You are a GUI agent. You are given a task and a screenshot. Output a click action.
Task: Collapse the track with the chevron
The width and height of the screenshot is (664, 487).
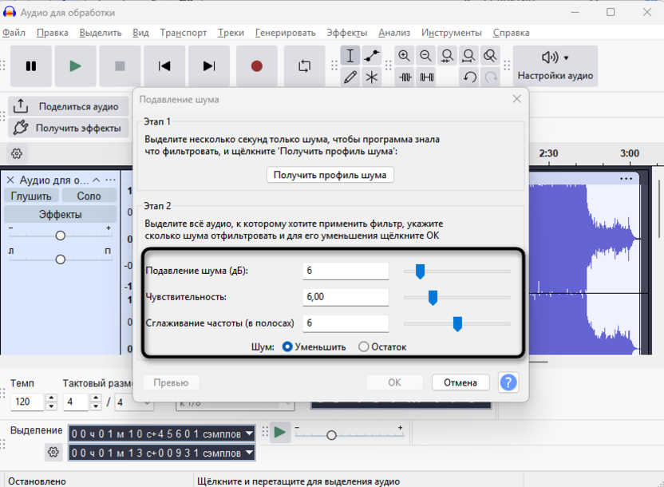coord(97,180)
